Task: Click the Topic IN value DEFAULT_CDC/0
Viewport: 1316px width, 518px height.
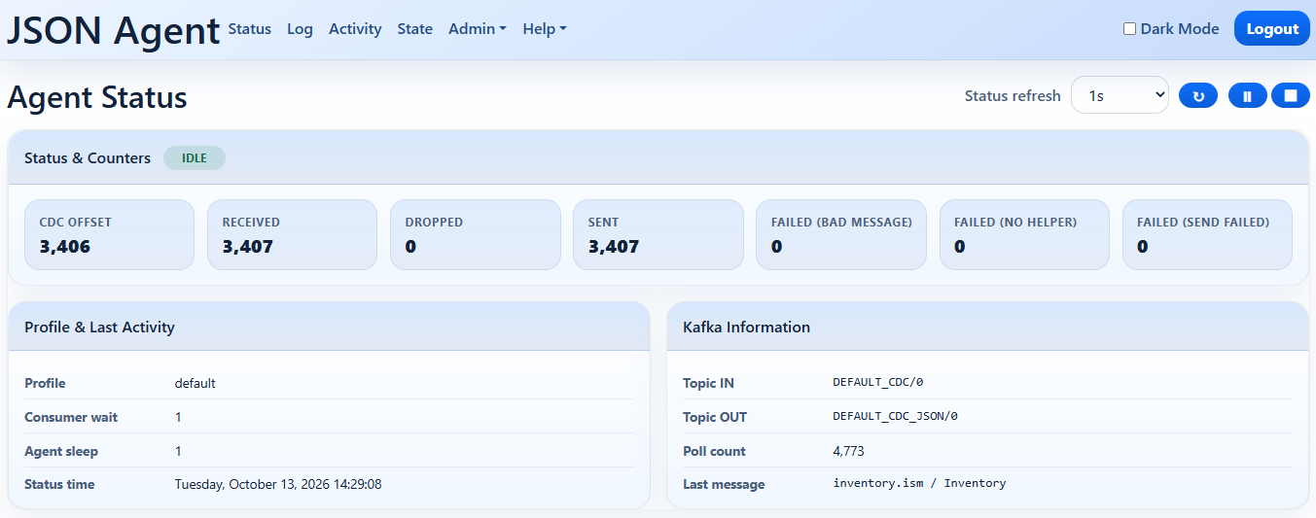Action: coord(877,383)
